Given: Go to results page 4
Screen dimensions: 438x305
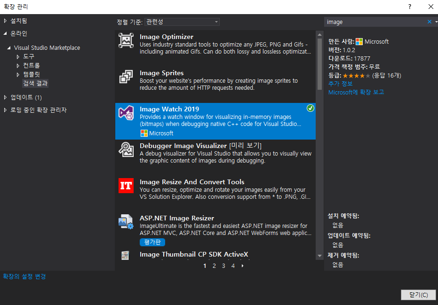Looking at the screenshot, I should 233,266.
